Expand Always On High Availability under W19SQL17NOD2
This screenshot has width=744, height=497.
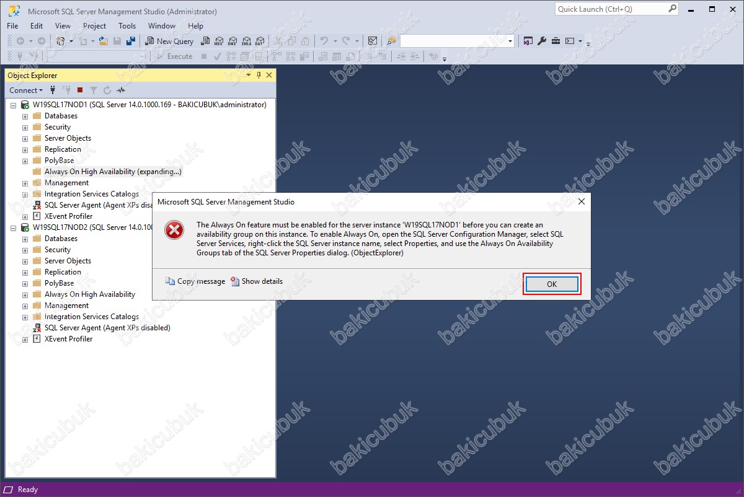pyautogui.click(x=25, y=295)
